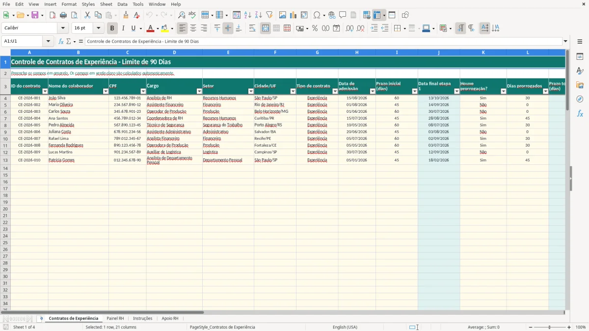Toggle Left-To-Right text direction
Screen dimensions: 589x331
point(460,28)
